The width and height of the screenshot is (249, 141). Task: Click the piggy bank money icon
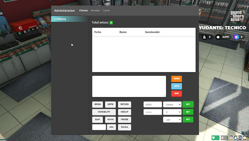(x=218, y=37)
